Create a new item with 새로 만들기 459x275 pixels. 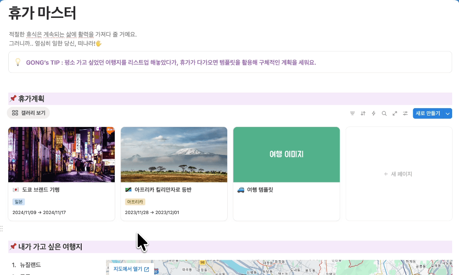pyautogui.click(x=428, y=113)
